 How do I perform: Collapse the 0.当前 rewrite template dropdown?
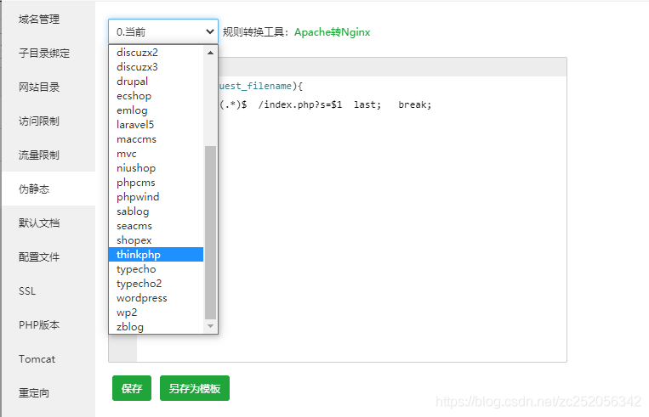coord(163,31)
